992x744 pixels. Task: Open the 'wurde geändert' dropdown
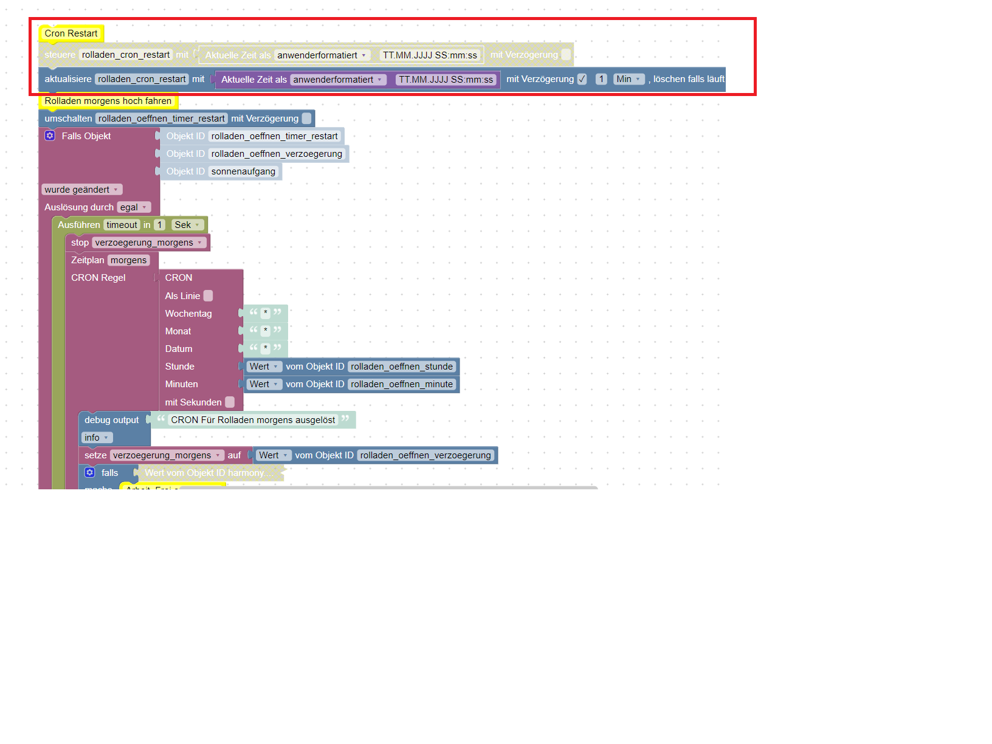(81, 190)
